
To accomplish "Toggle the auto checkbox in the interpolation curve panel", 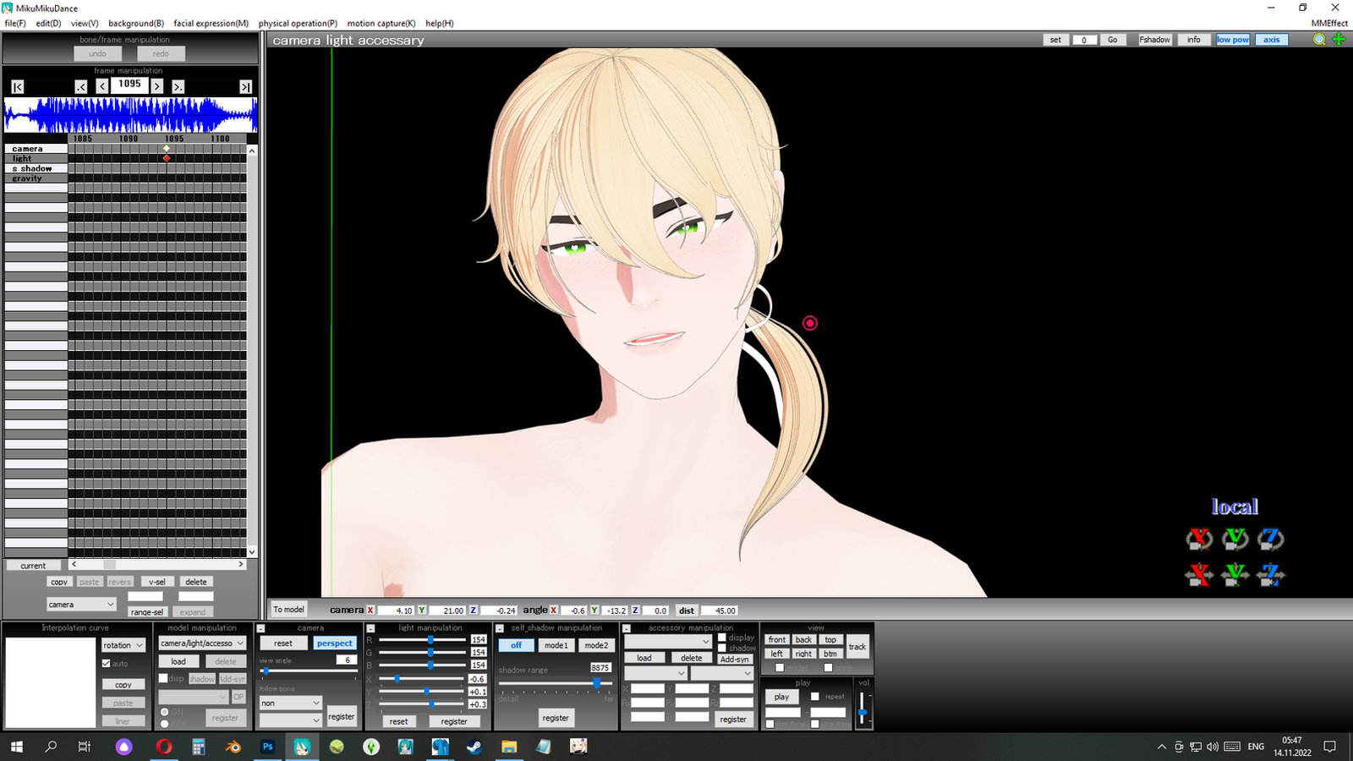I will click(x=107, y=664).
